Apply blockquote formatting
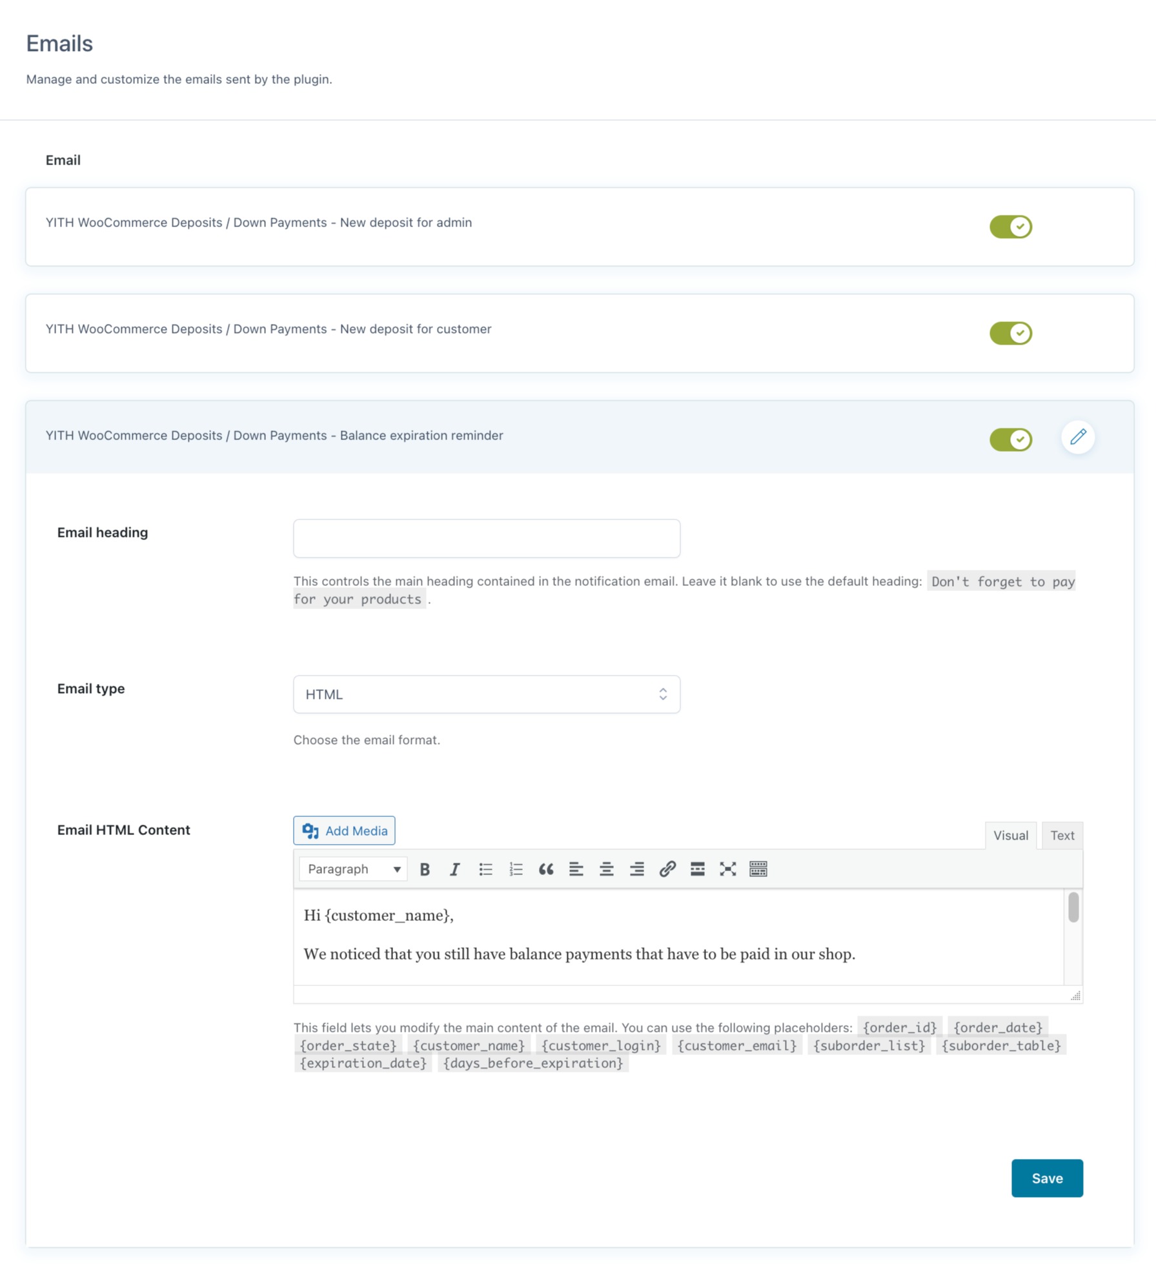This screenshot has width=1156, height=1268. (x=546, y=869)
